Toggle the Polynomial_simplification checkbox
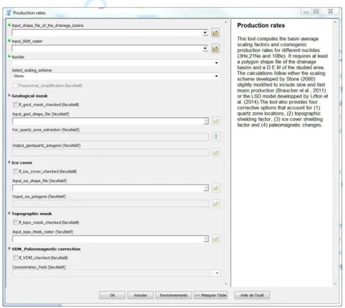The width and height of the screenshot is (345, 308). click(15, 85)
